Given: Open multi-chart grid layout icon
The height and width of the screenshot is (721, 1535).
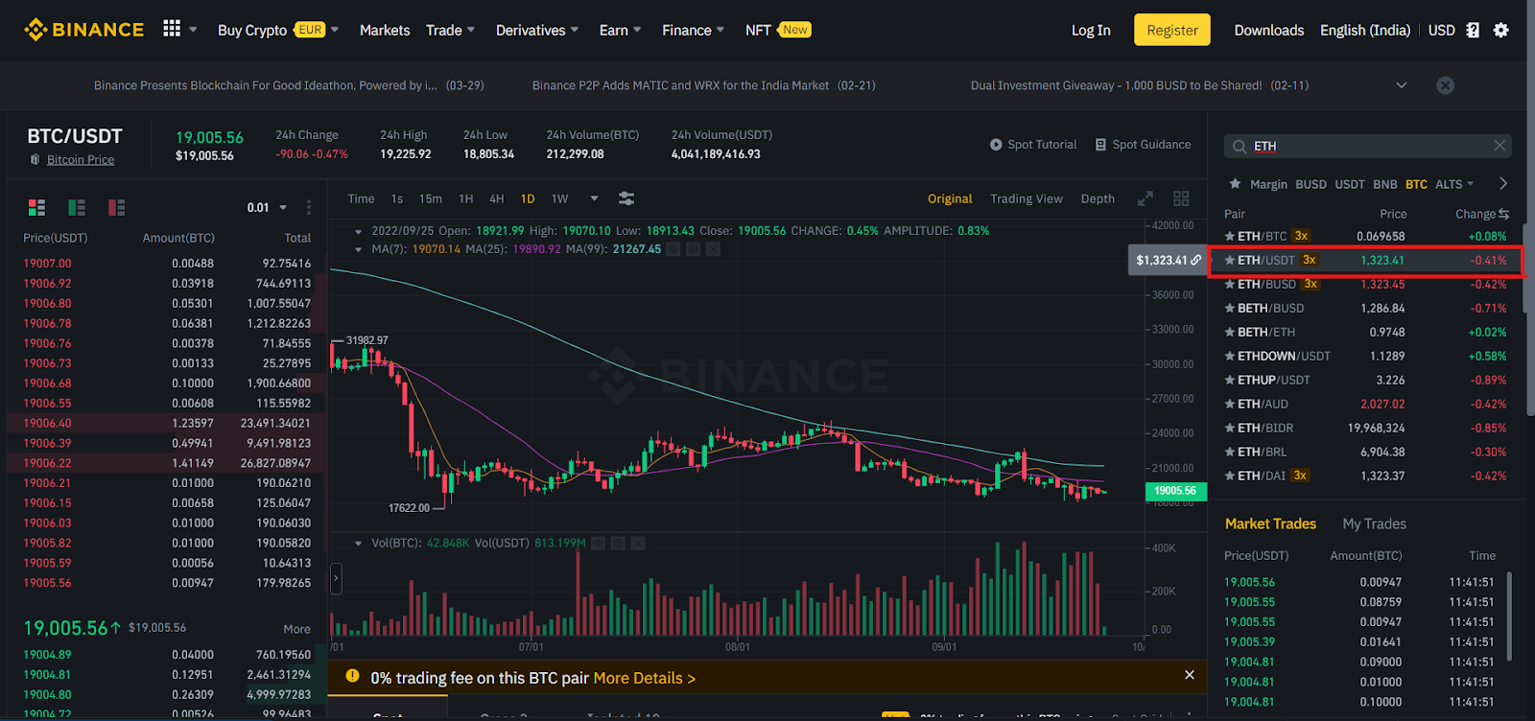Looking at the screenshot, I should click(x=1181, y=198).
